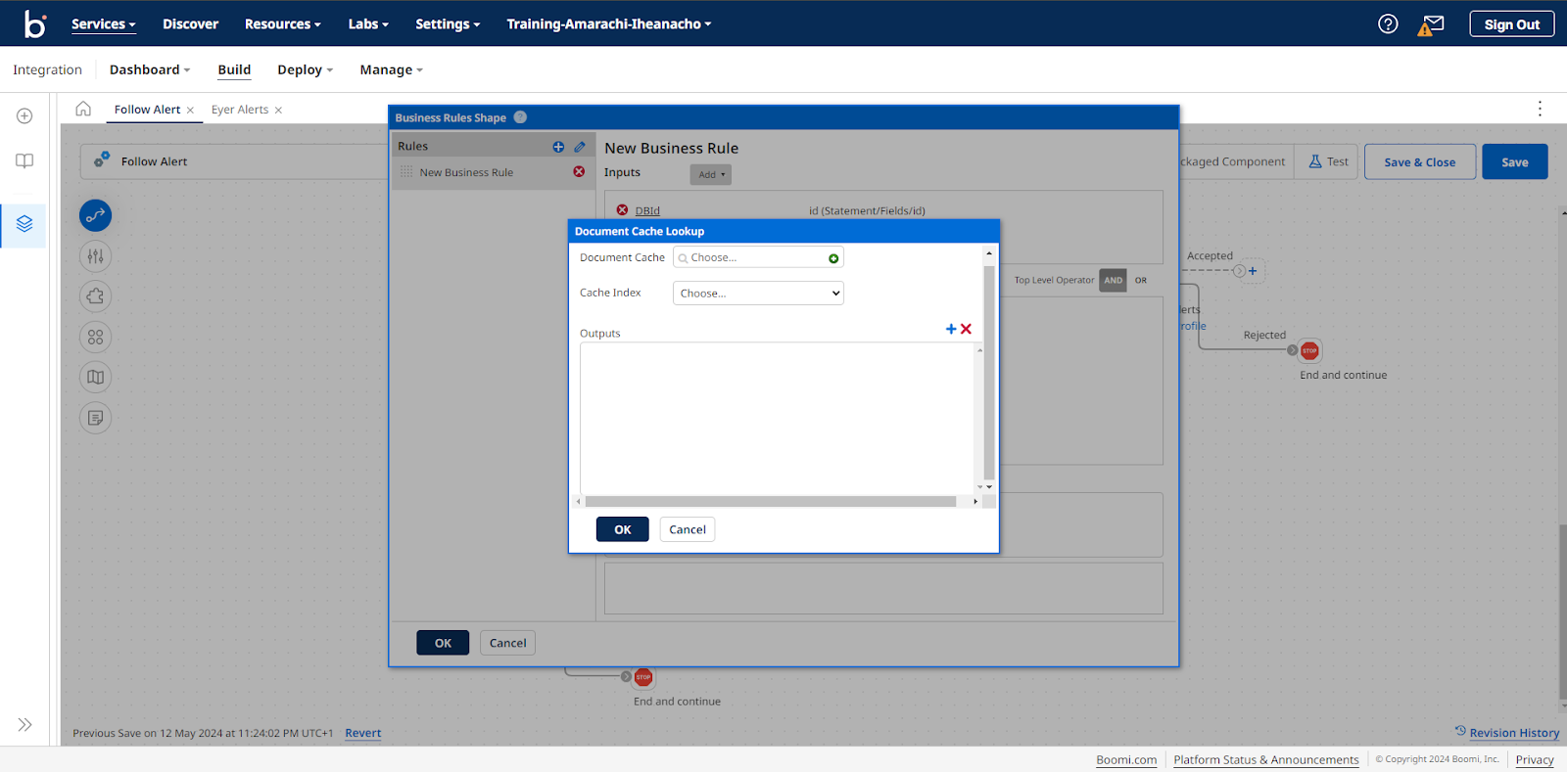Open the DBId input link
1567x772 pixels.
pyautogui.click(x=647, y=210)
